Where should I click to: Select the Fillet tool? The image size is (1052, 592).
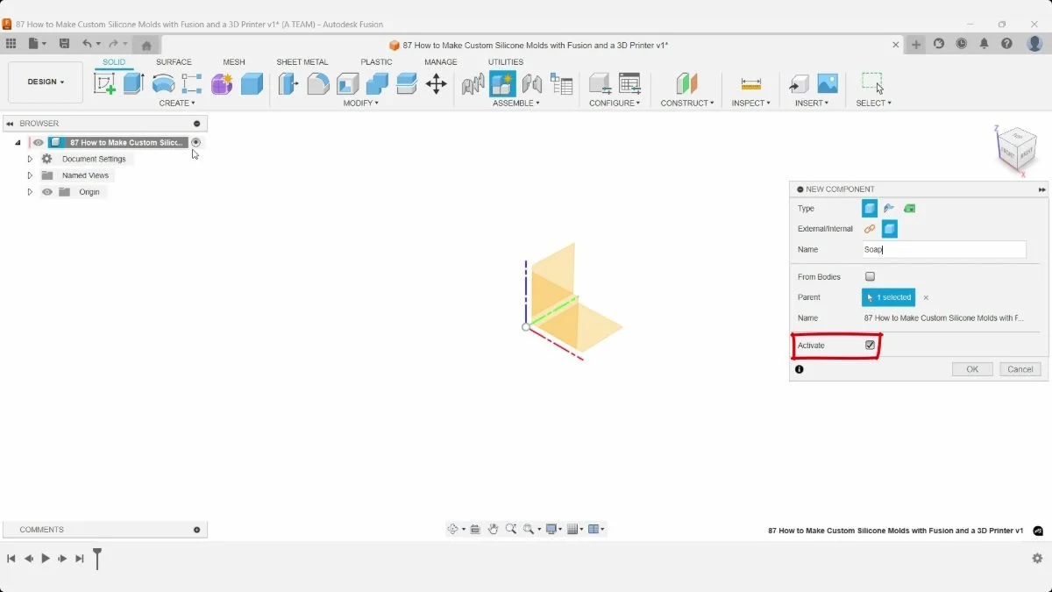tap(318, 83)
